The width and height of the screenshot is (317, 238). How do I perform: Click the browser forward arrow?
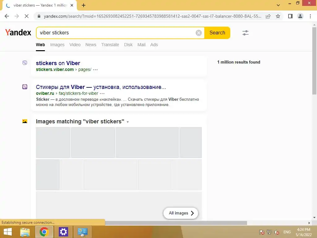(17, 16)
